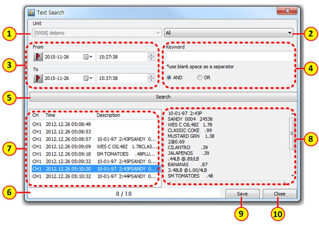Select the 05:09:09 WES C OIL48Z row
This screenshot has width=319, height=225.
pos(96,146)
